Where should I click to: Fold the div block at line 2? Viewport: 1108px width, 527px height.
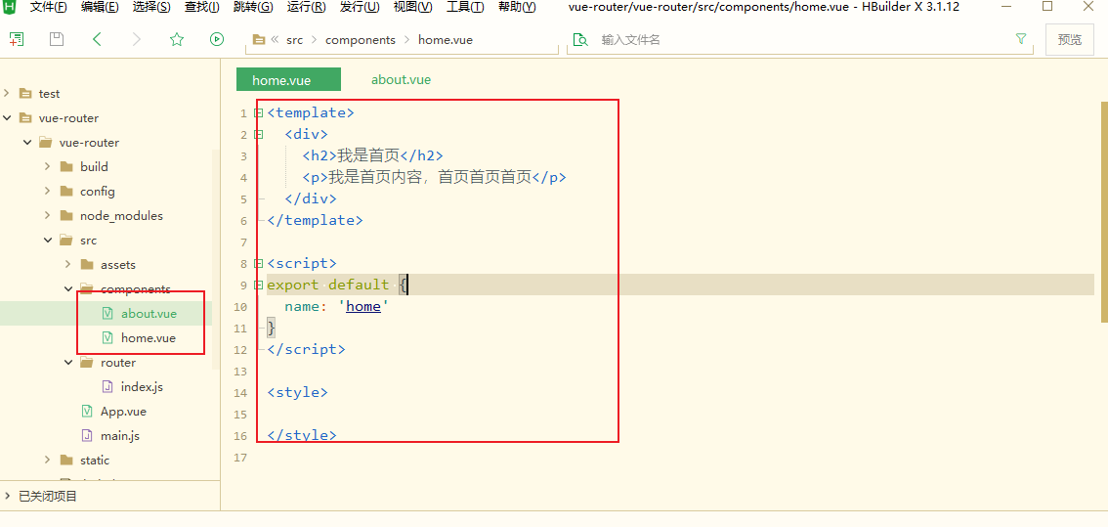pos(259,134)
